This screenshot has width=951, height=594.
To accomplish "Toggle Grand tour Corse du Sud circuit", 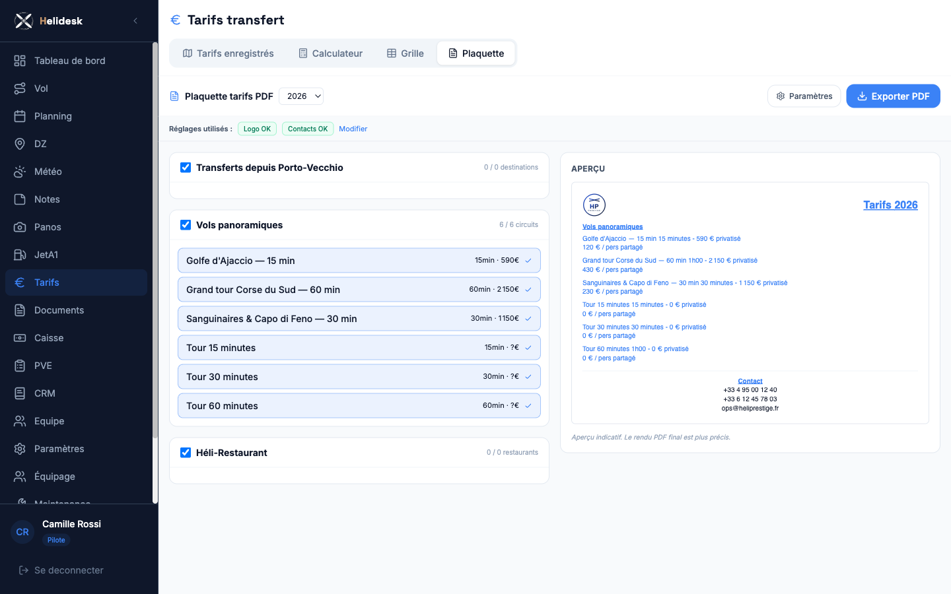I will [359, 290].
